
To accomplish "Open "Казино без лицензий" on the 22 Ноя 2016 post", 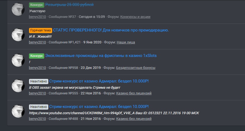I will [134, 93].
